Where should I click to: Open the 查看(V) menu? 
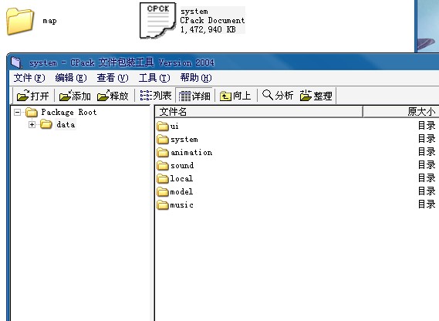coord(113,78)
